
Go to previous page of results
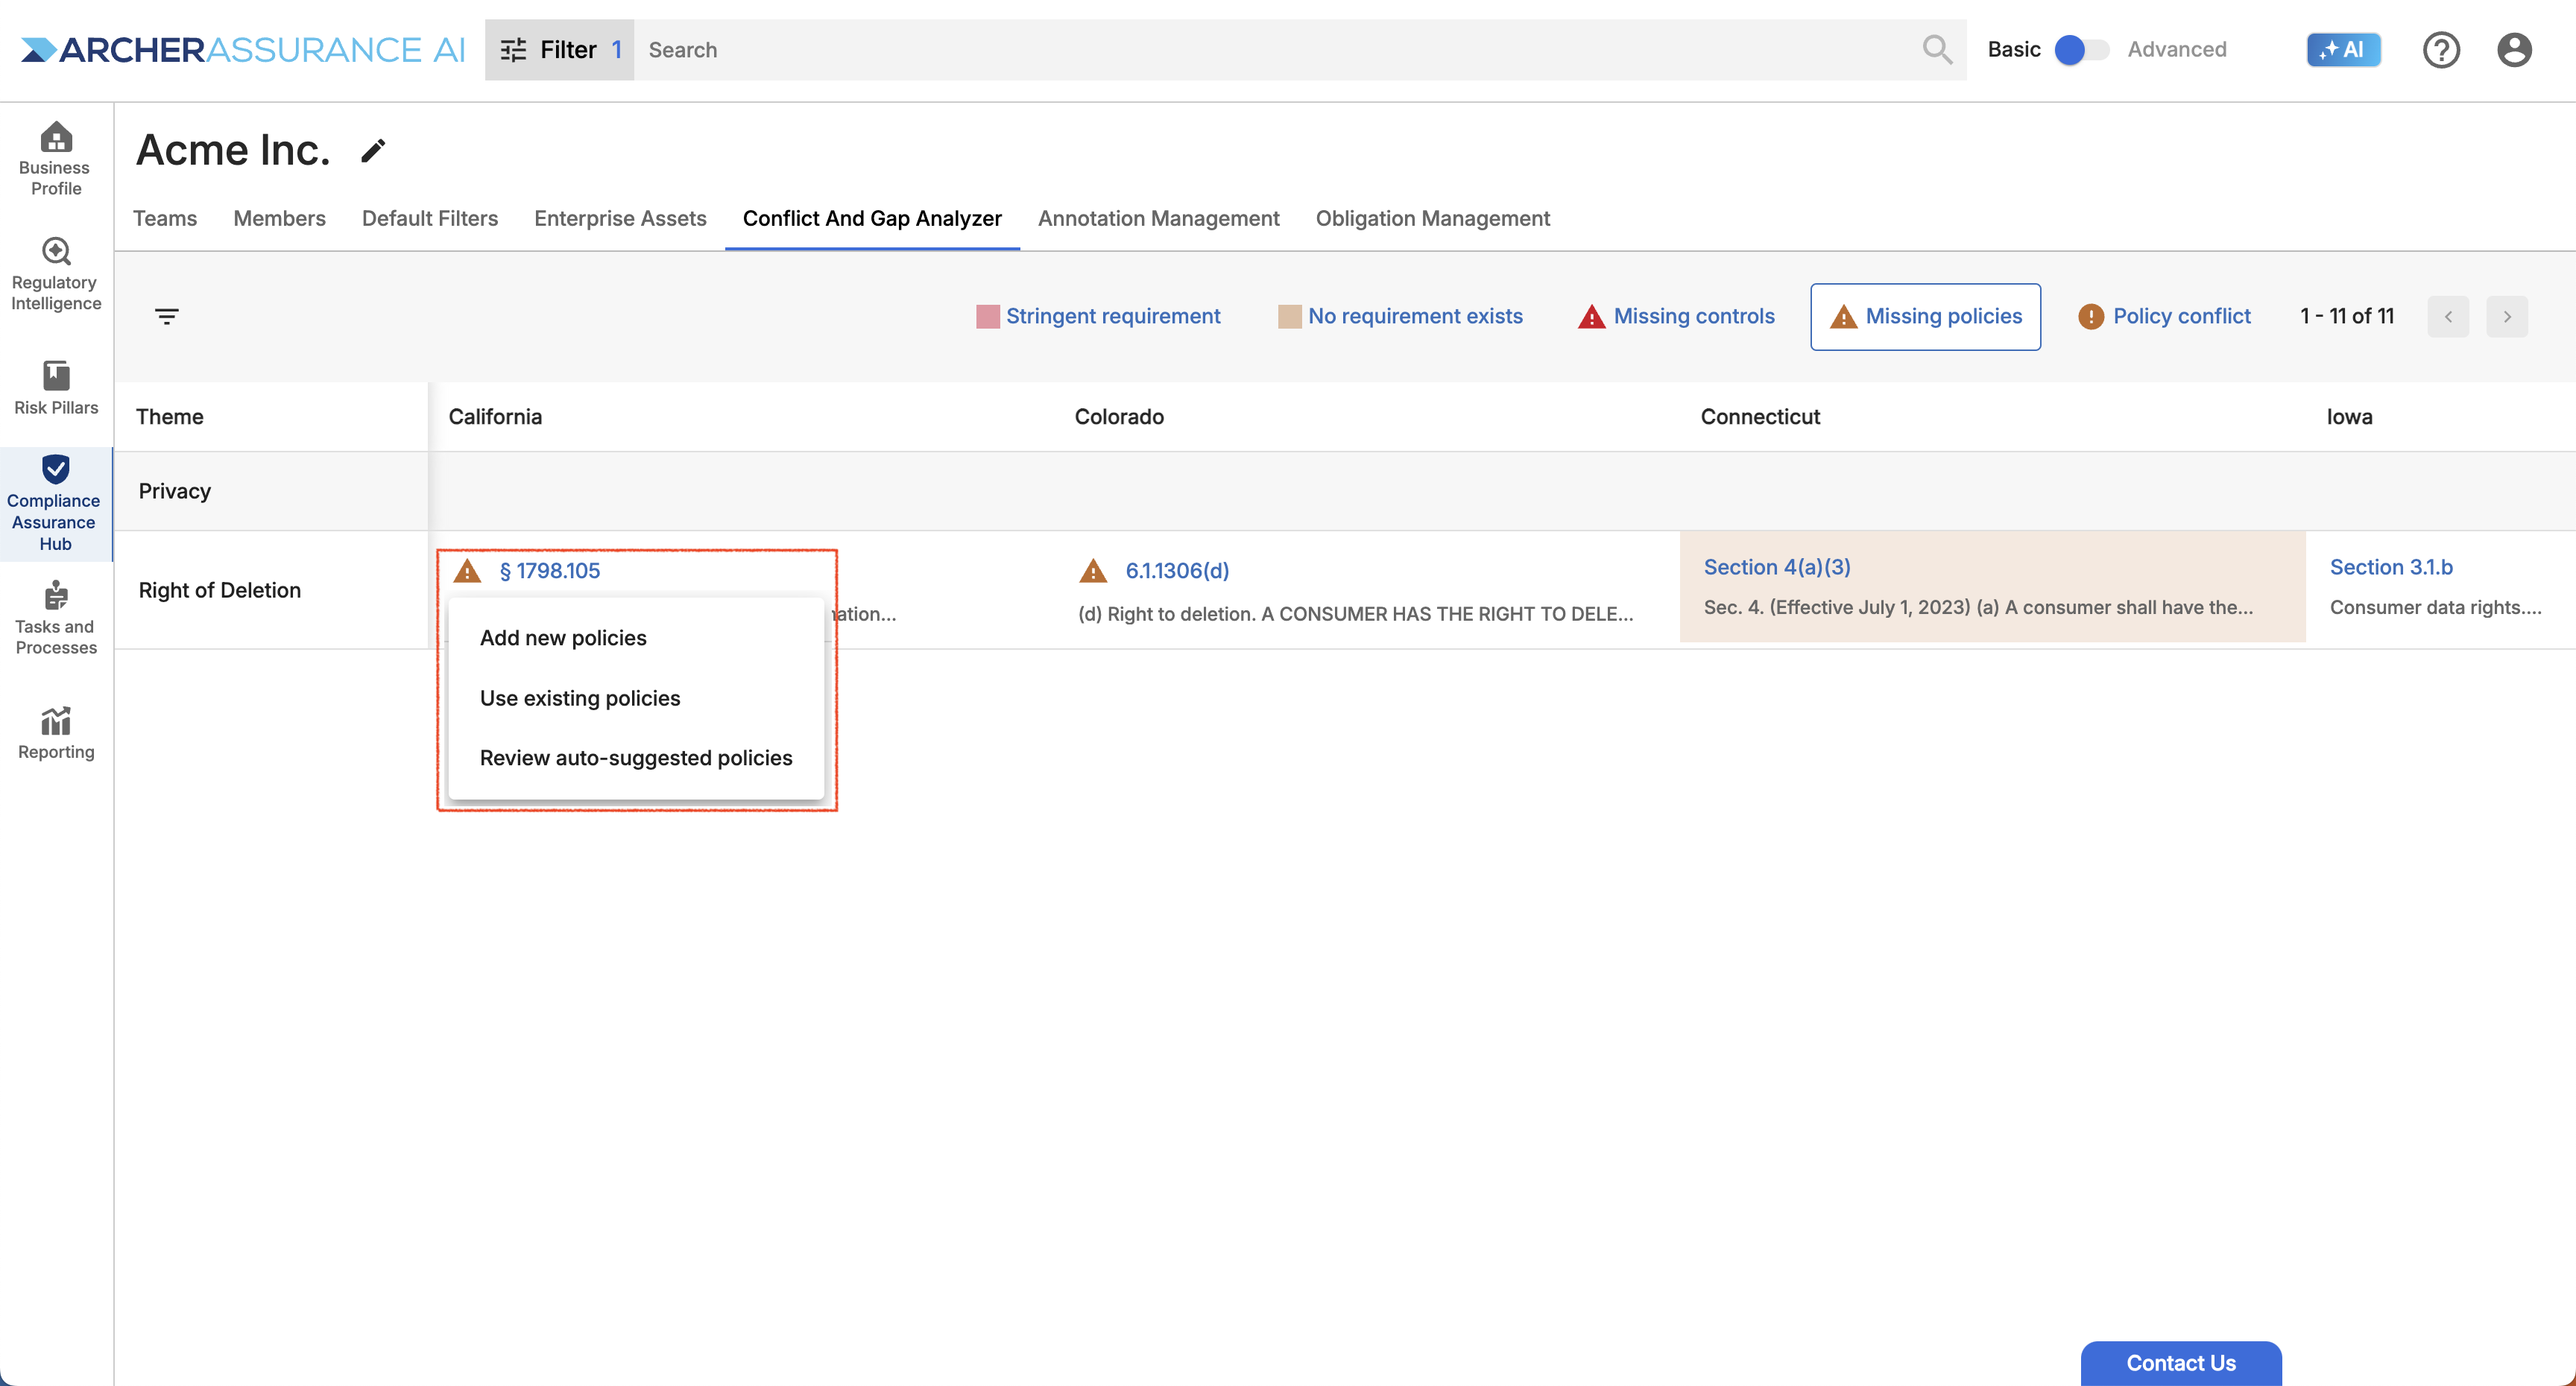(x=2448, y=316)
